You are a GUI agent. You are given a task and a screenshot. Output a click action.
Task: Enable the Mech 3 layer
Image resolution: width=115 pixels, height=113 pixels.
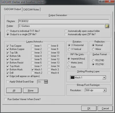[49, 70]
